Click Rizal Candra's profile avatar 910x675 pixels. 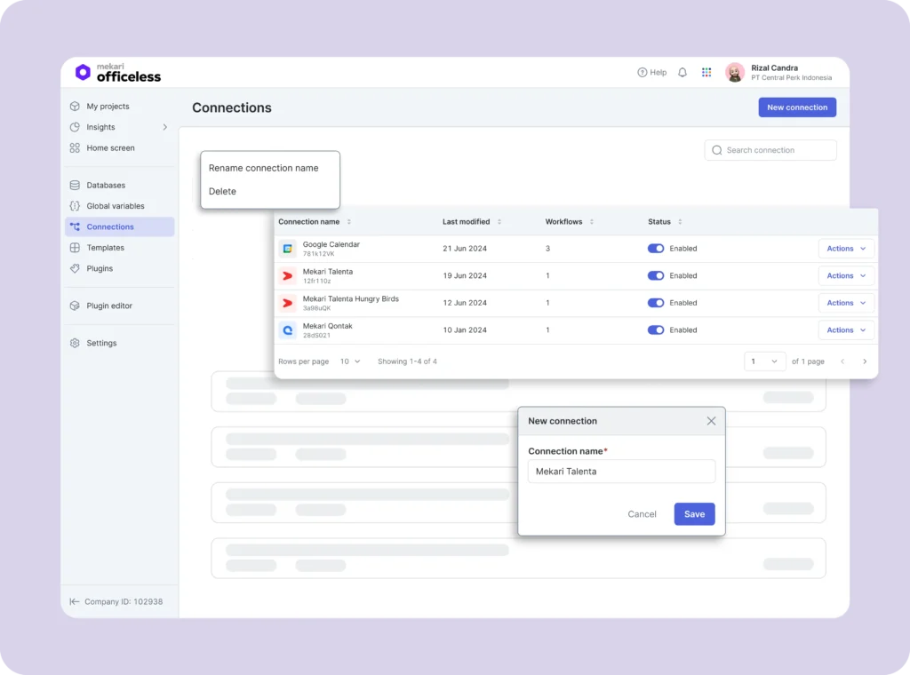pyautogui.click(x=735, y=73)
